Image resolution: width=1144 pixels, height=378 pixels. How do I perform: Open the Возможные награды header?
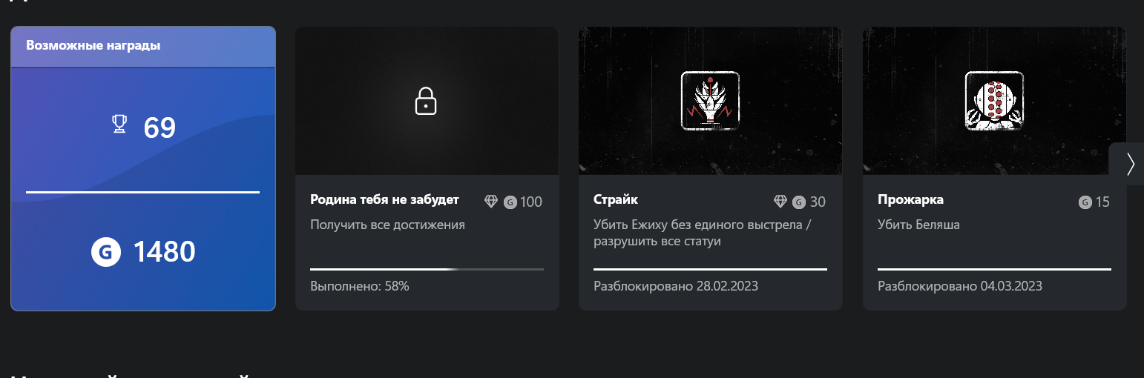click(x=93, y=46)
